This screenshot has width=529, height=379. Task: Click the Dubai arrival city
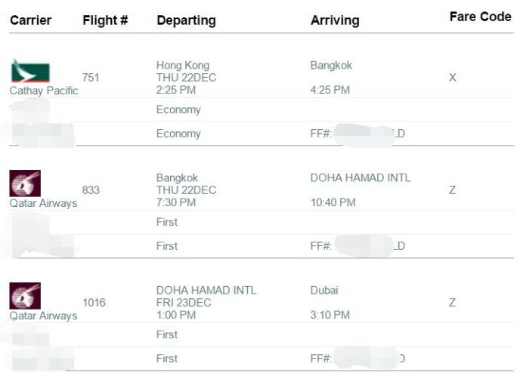324,291
